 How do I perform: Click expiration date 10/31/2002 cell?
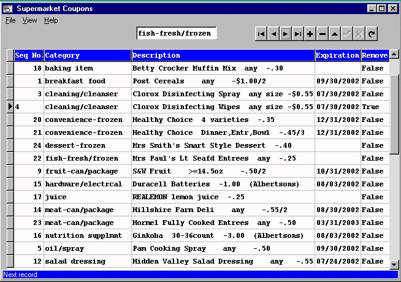[338, 171]
